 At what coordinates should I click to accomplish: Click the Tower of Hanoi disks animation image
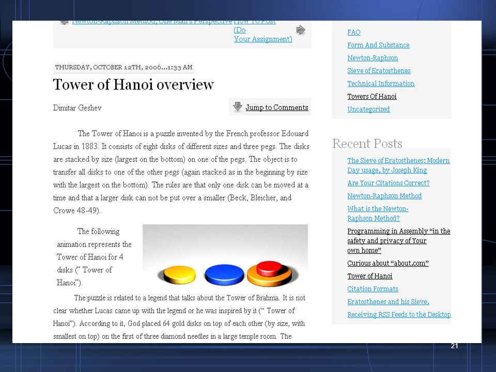click(x=225, y=256)
